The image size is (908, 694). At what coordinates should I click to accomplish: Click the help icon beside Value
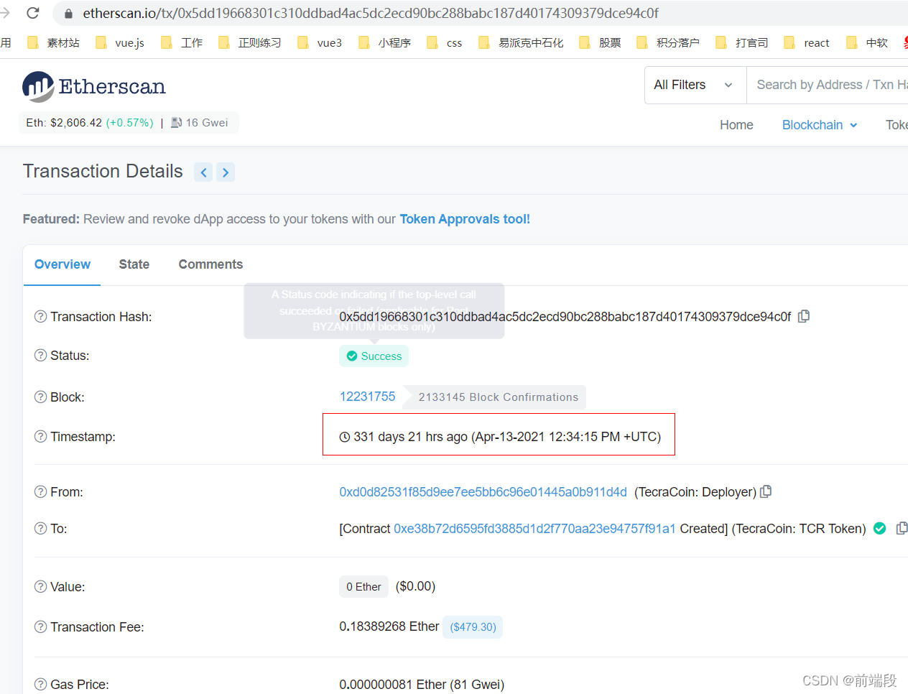[x=41, y=586]
